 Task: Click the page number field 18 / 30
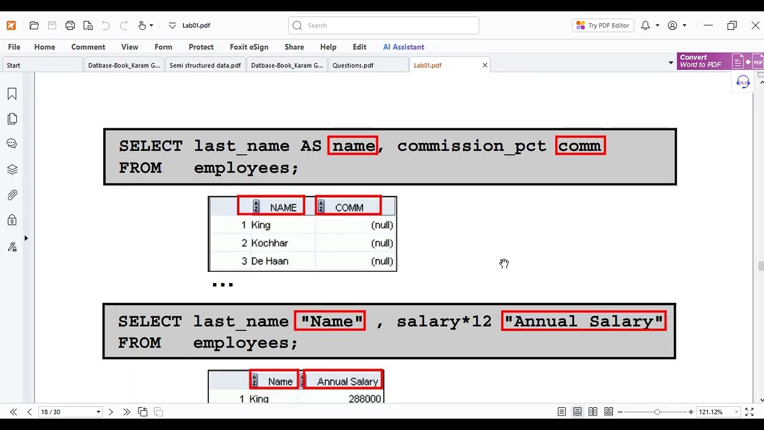[66, 412]
